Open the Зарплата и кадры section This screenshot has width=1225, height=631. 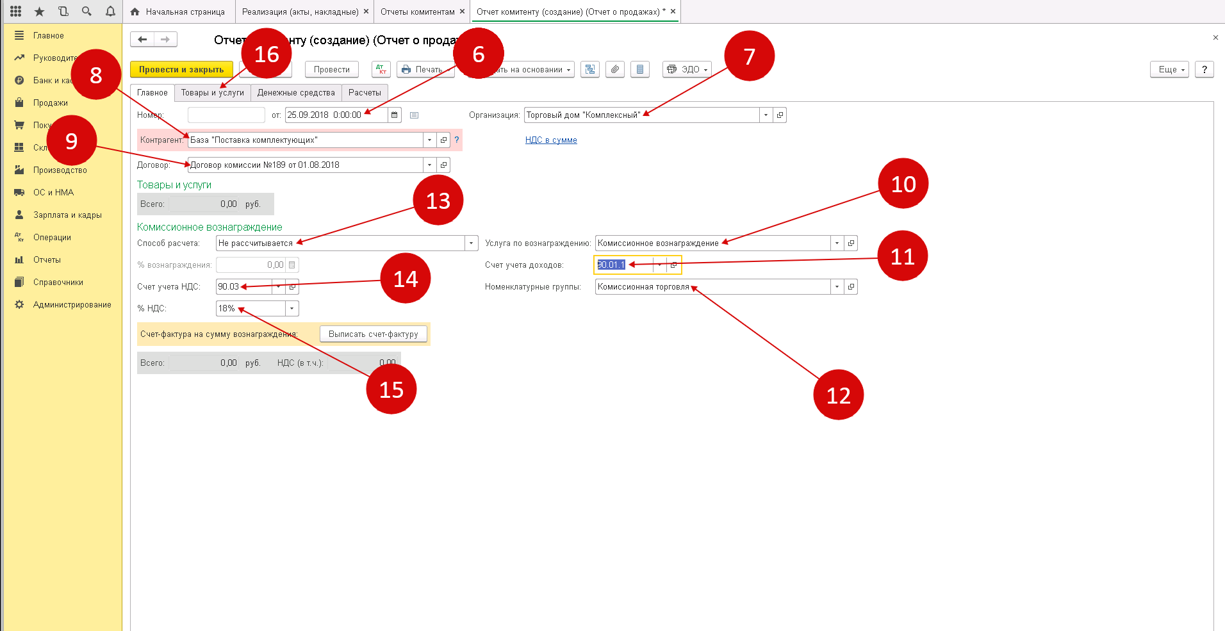67,215
